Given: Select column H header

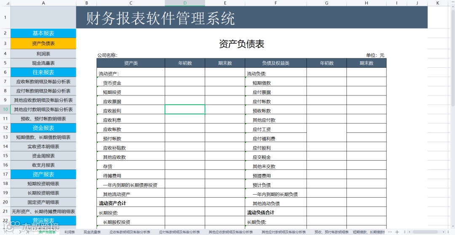Looking at the screenshot, I should [x=367, y=3].
